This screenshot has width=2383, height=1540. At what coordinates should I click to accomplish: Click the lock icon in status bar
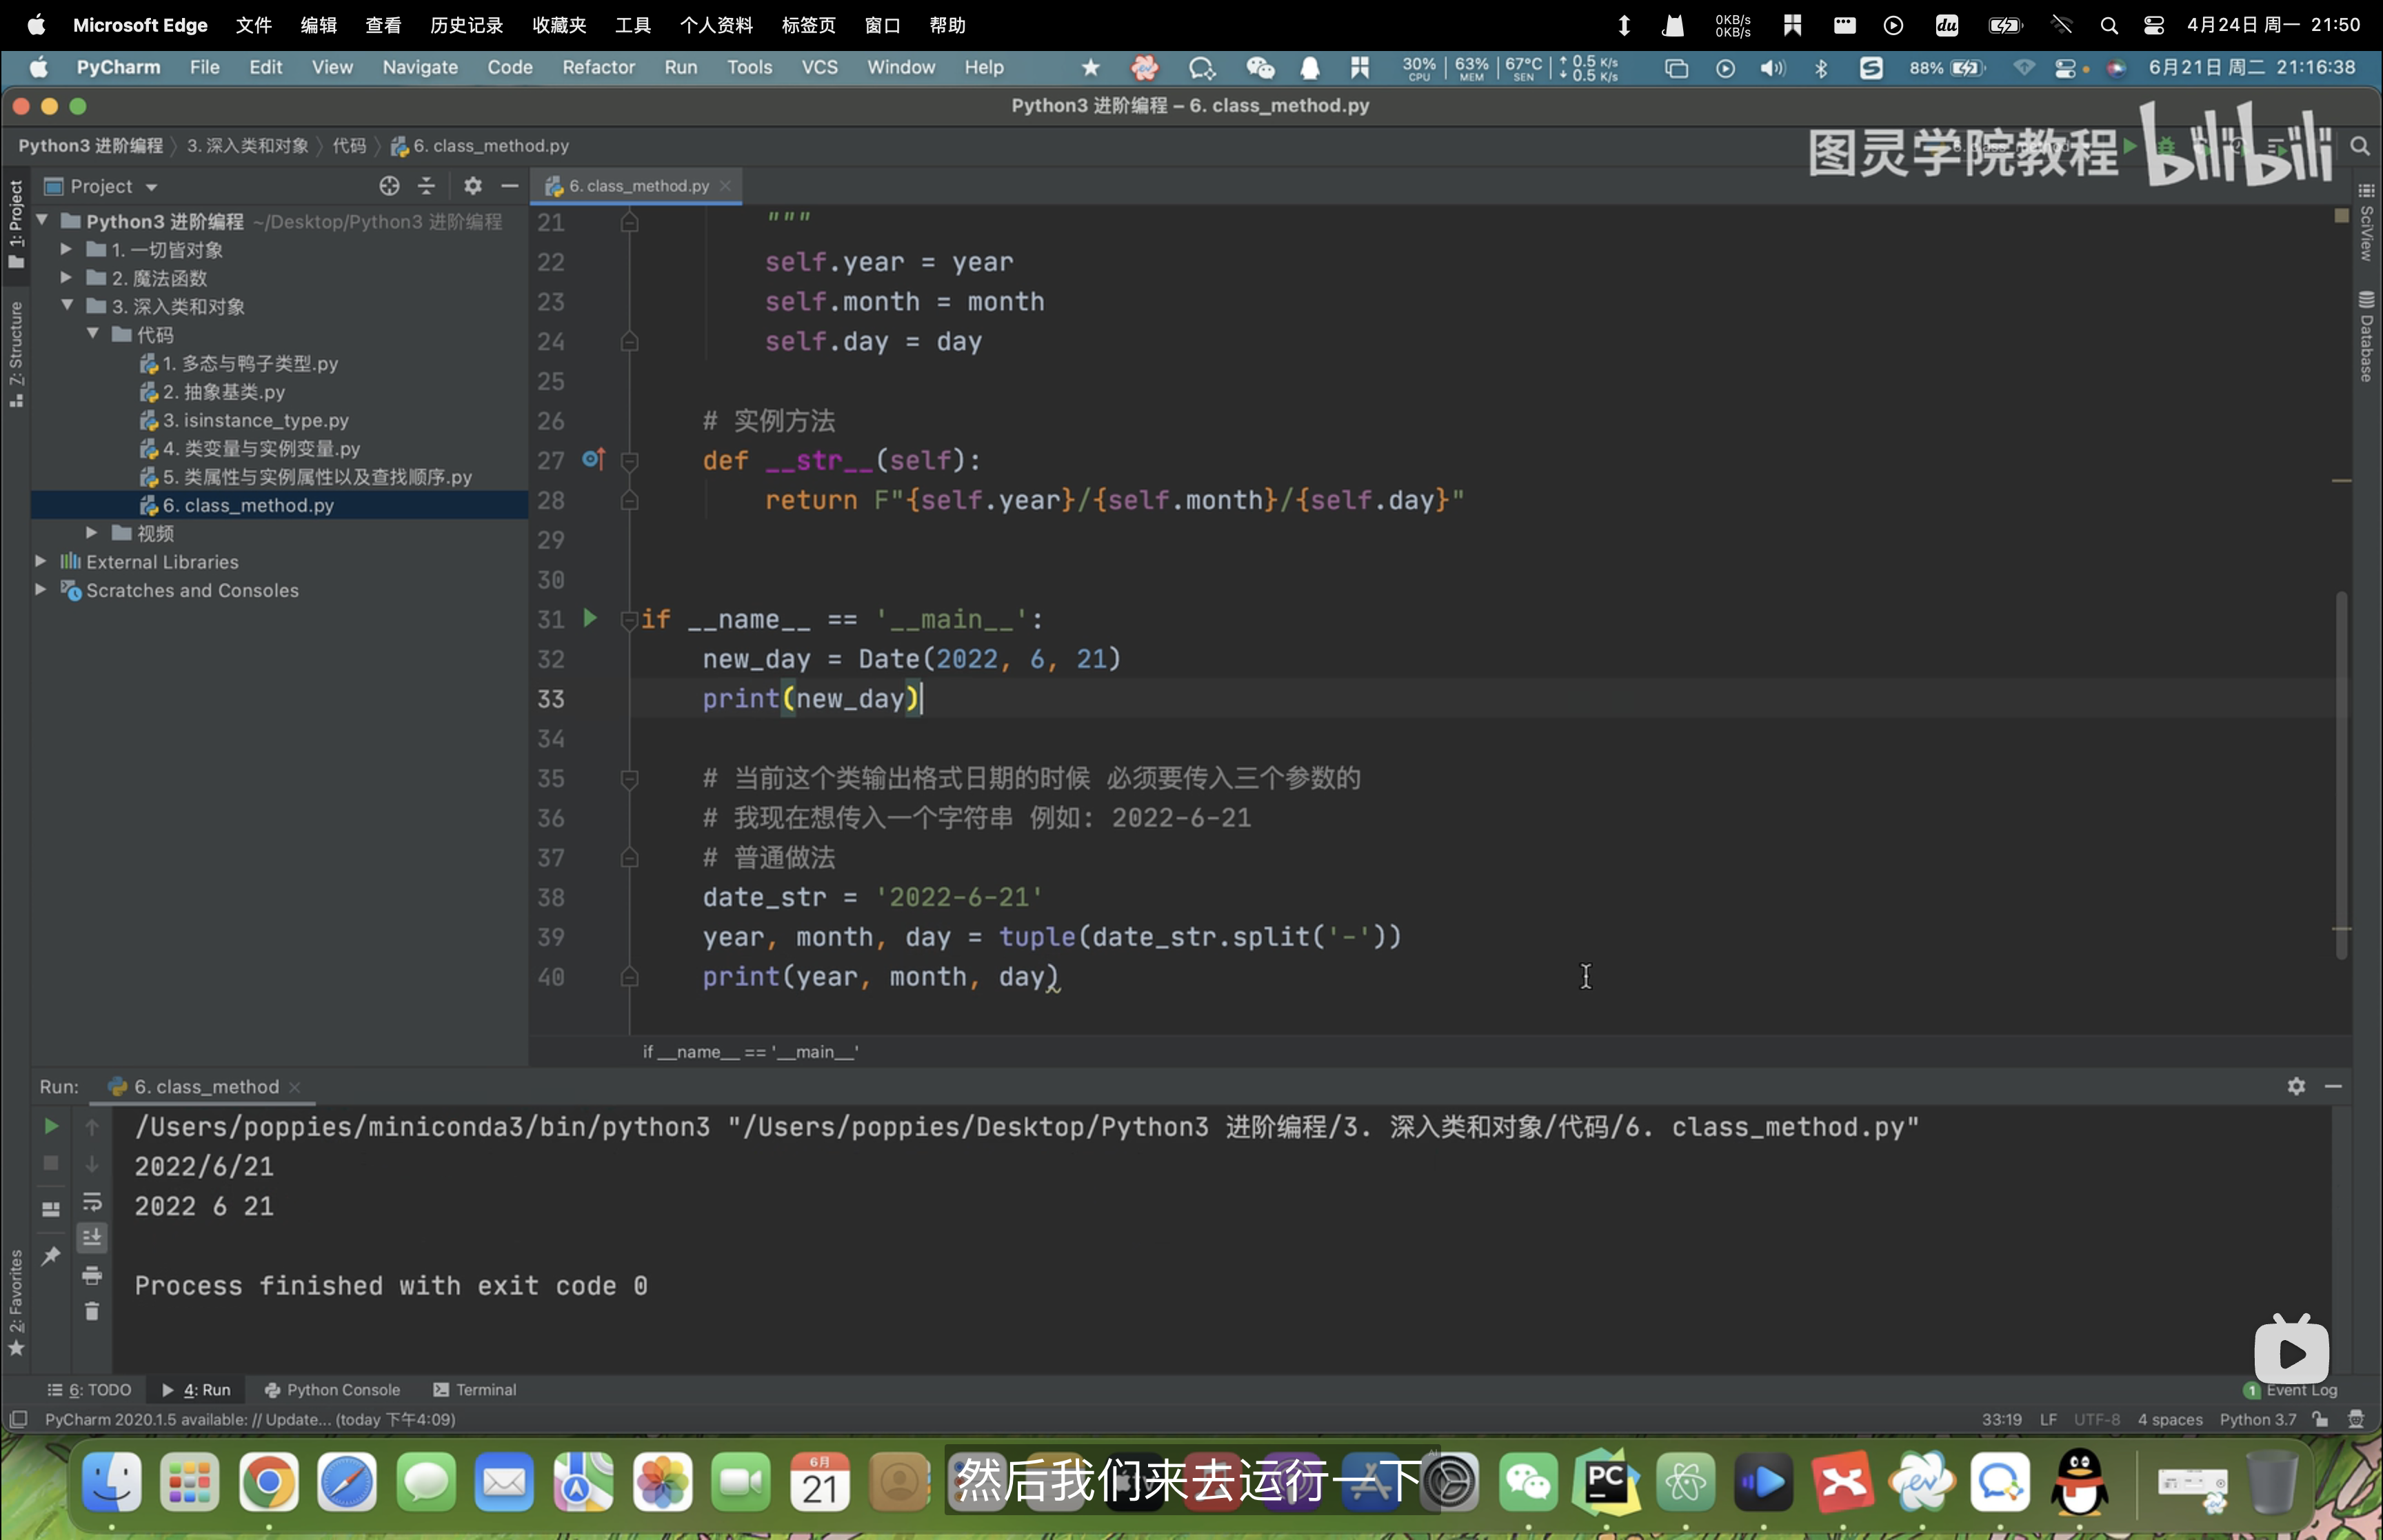point(2321,1419)
